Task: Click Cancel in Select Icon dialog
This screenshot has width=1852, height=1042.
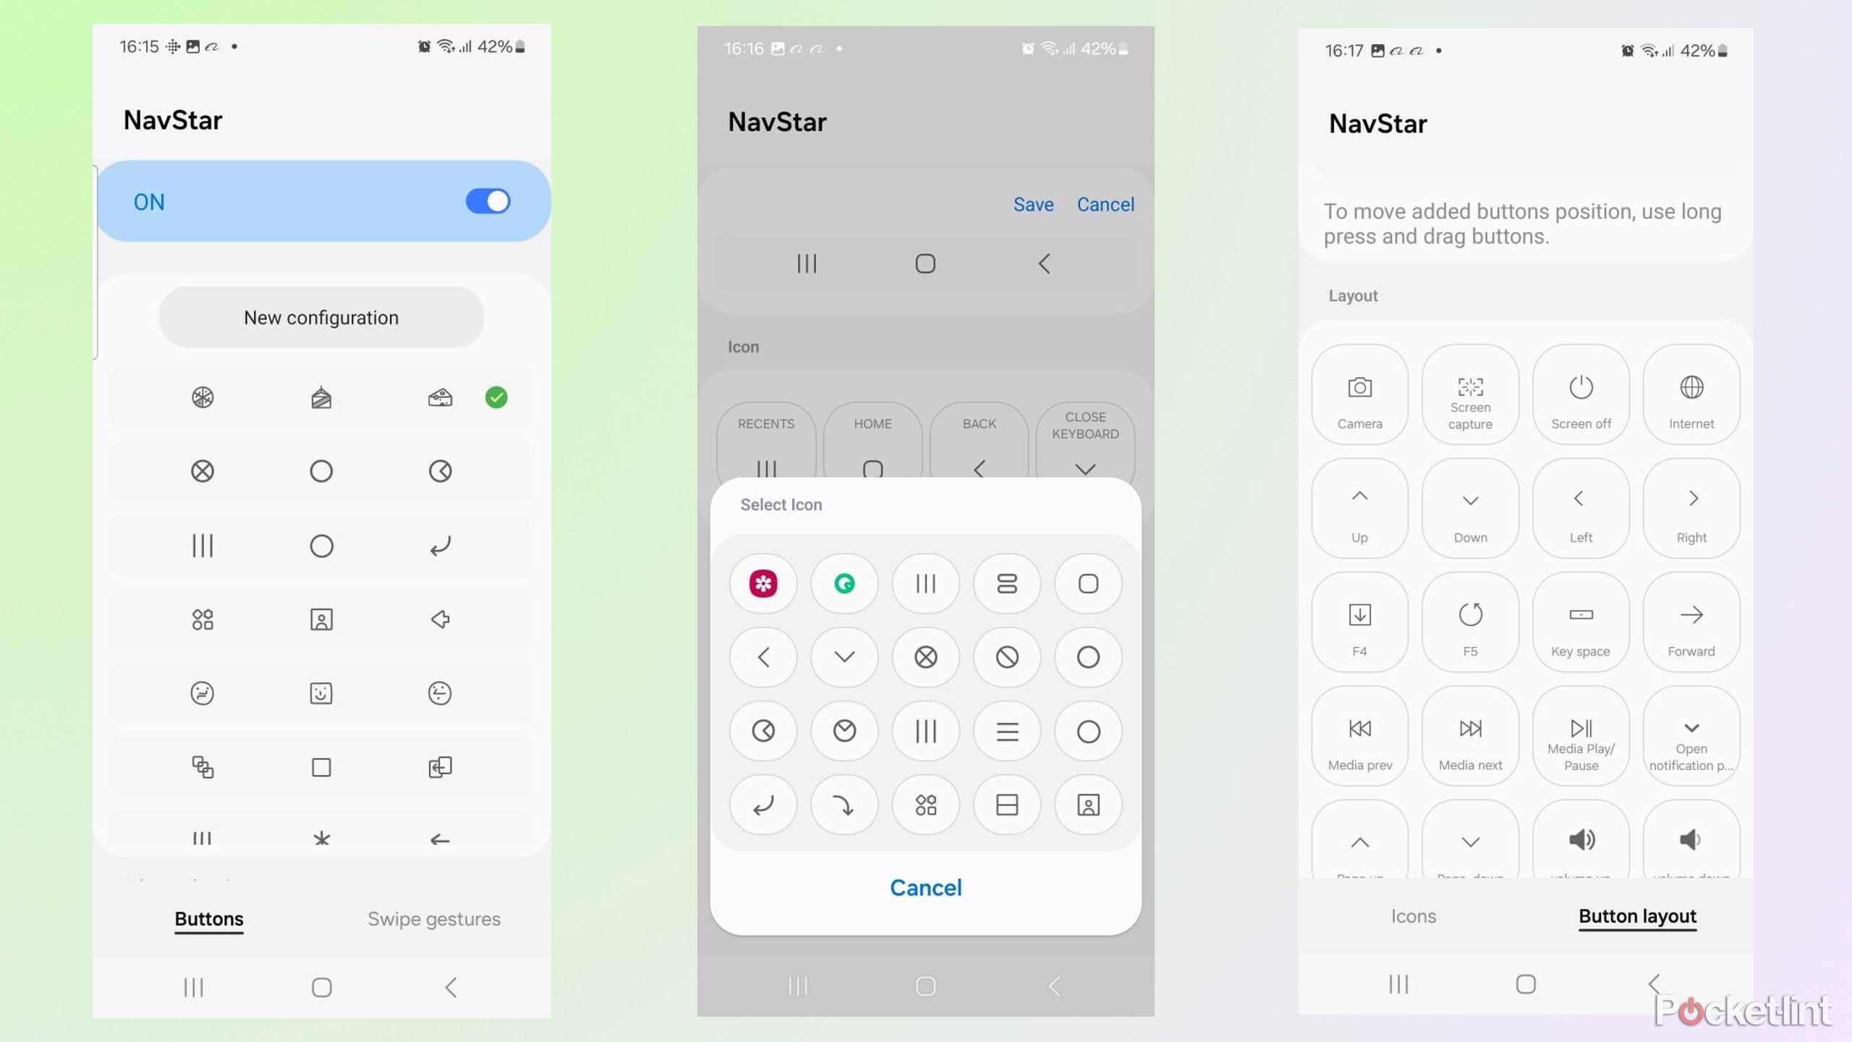Action: [x=926, y=888]
